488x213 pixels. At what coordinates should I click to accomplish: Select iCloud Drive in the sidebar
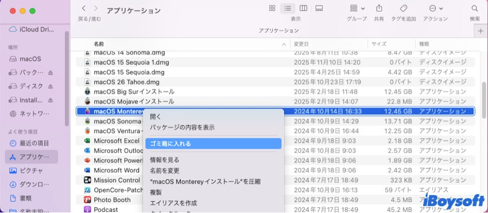32,30
